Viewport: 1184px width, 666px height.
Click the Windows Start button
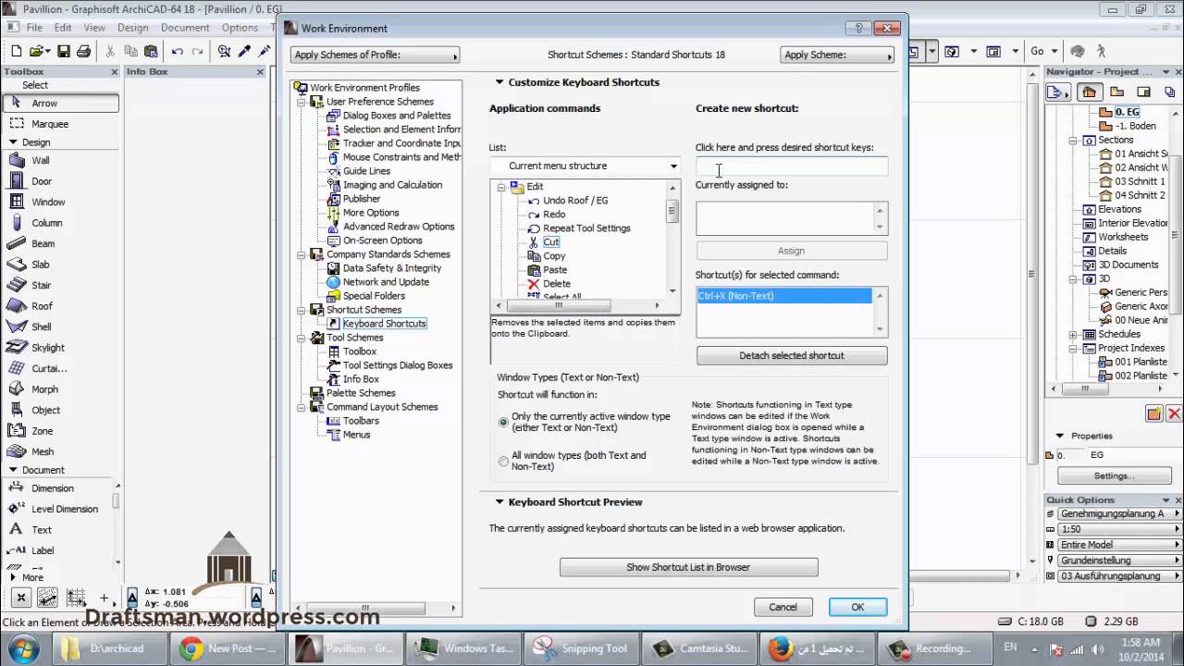coord(21,647)
